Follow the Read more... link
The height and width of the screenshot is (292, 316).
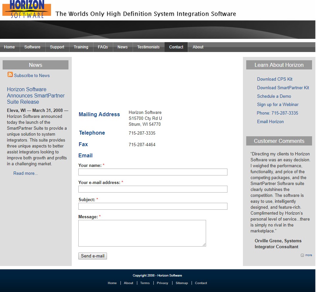pyautogui.click(x=26, y=173)
